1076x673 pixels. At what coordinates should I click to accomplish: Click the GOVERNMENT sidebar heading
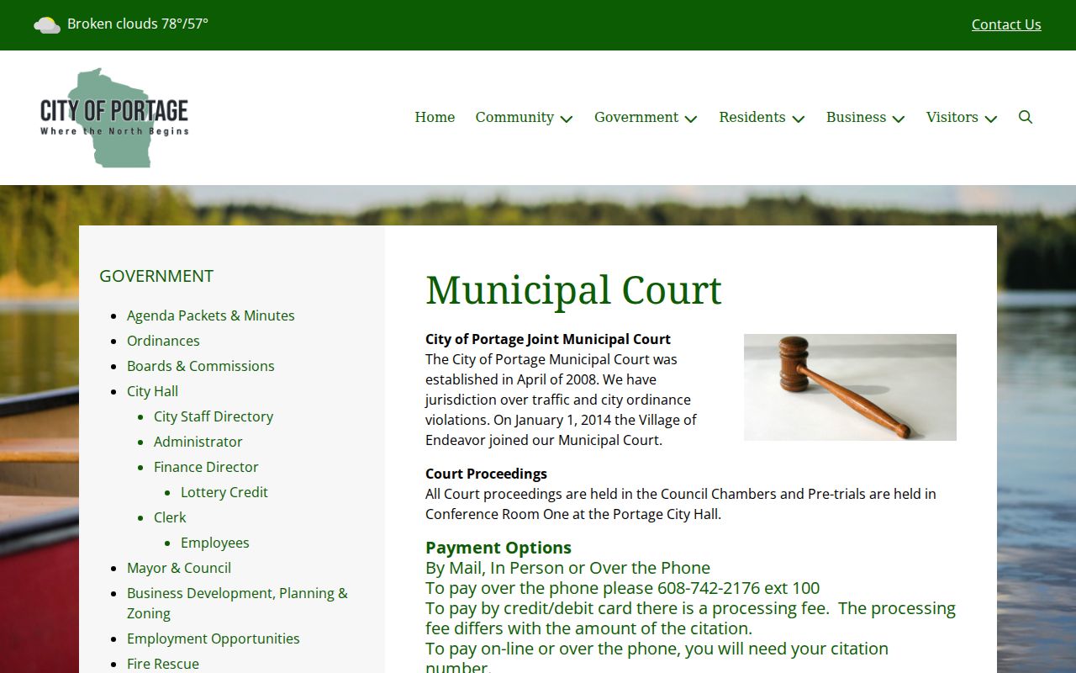click(156, 276)
